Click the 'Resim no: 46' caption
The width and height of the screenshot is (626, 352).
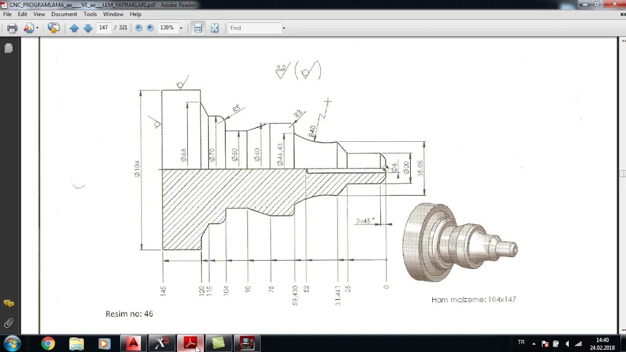[x=129, y=314]
